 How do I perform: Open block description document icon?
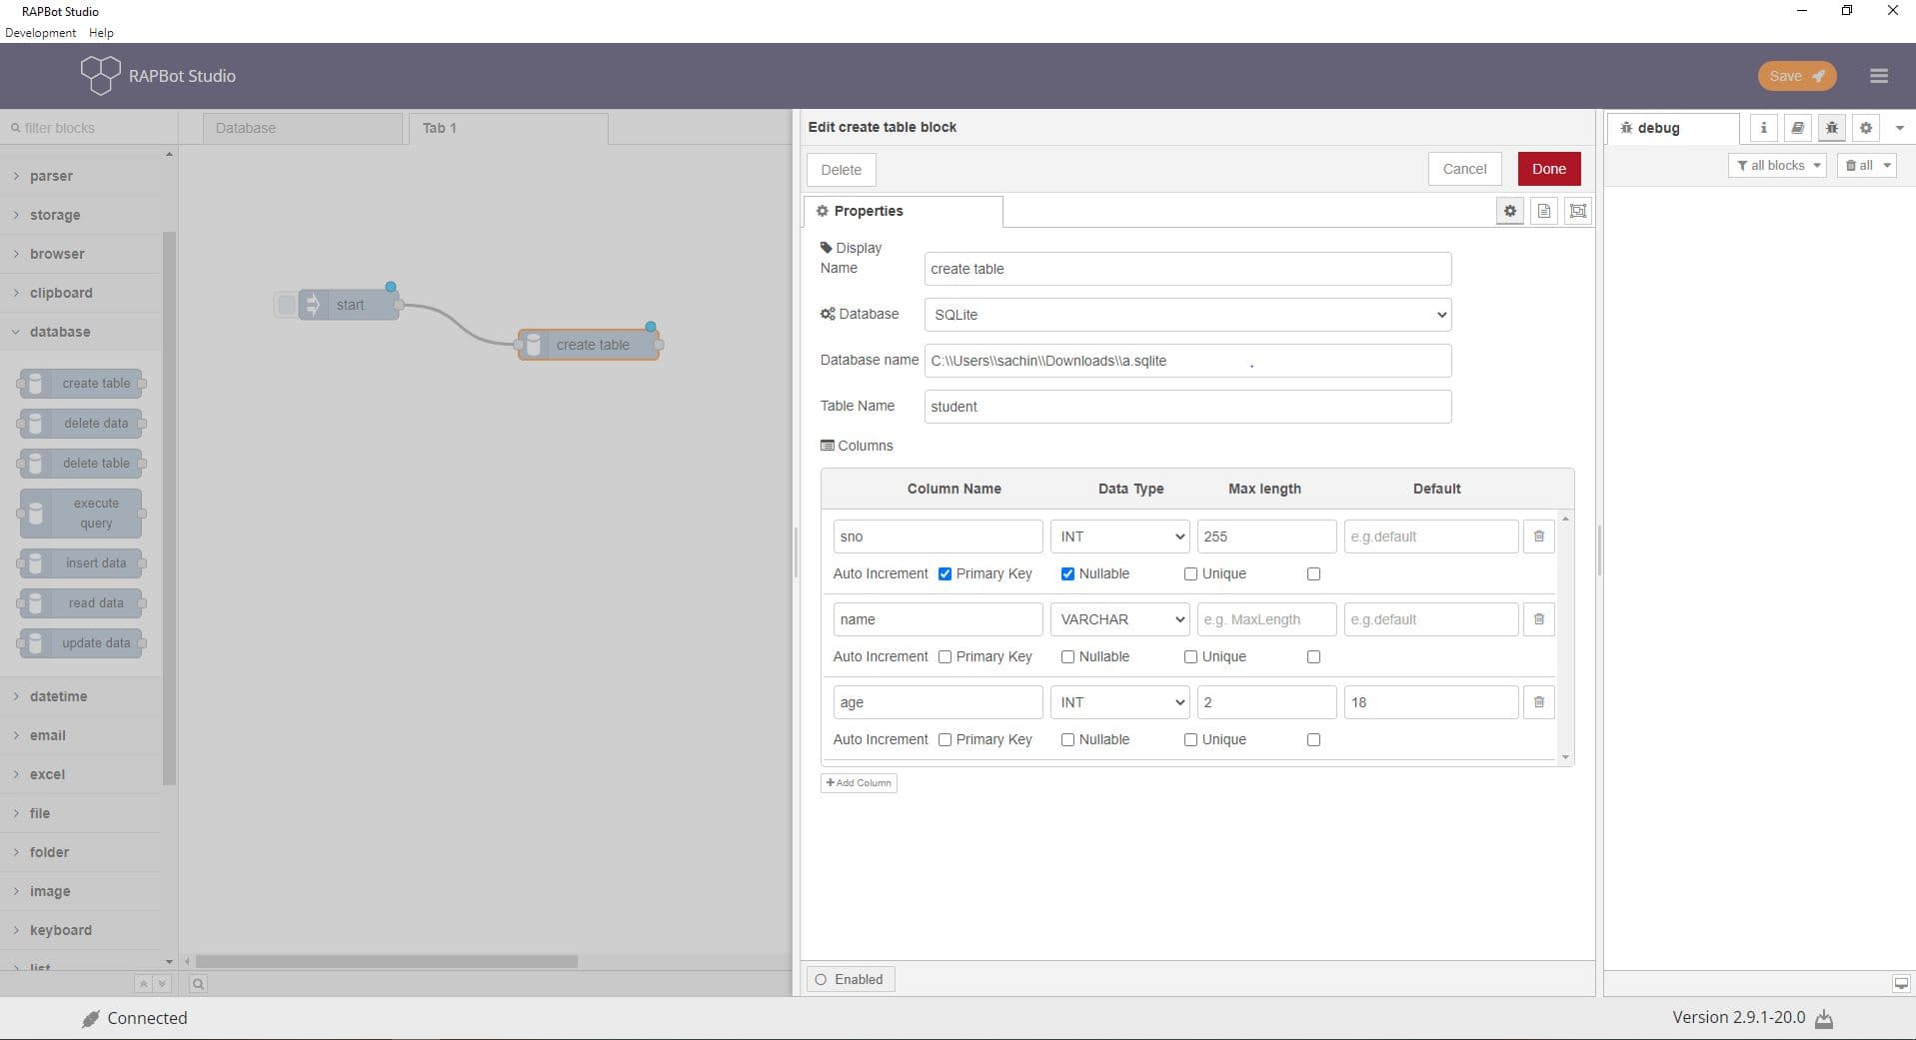(x=1544, y=211)
